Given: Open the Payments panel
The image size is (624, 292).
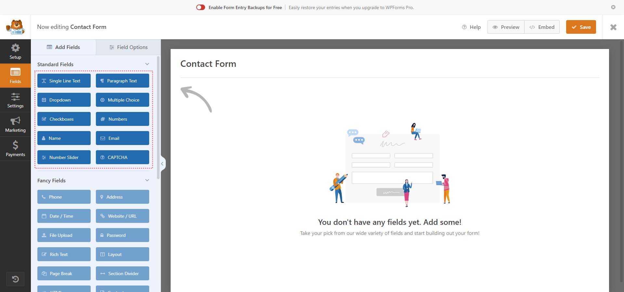Looking at the screenshot, I should pos(15,149).
